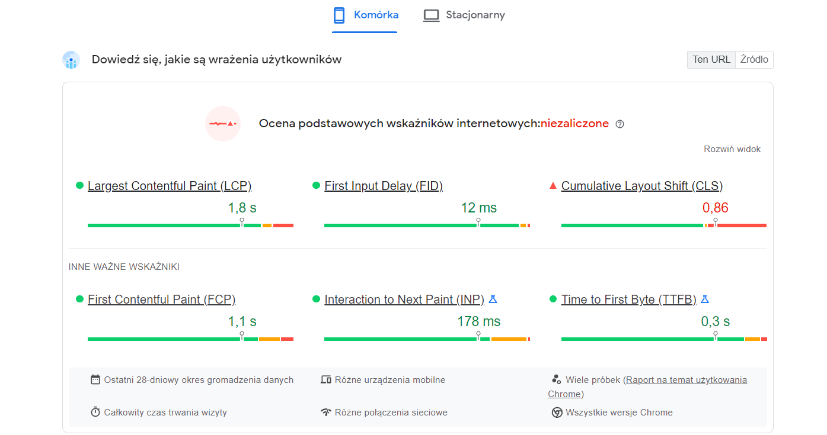Open the Komórka tab
This screenshot has height=435, width=827.
[x=365, y=16]
